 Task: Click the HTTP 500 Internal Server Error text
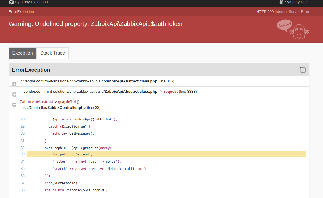coord(282,12)
